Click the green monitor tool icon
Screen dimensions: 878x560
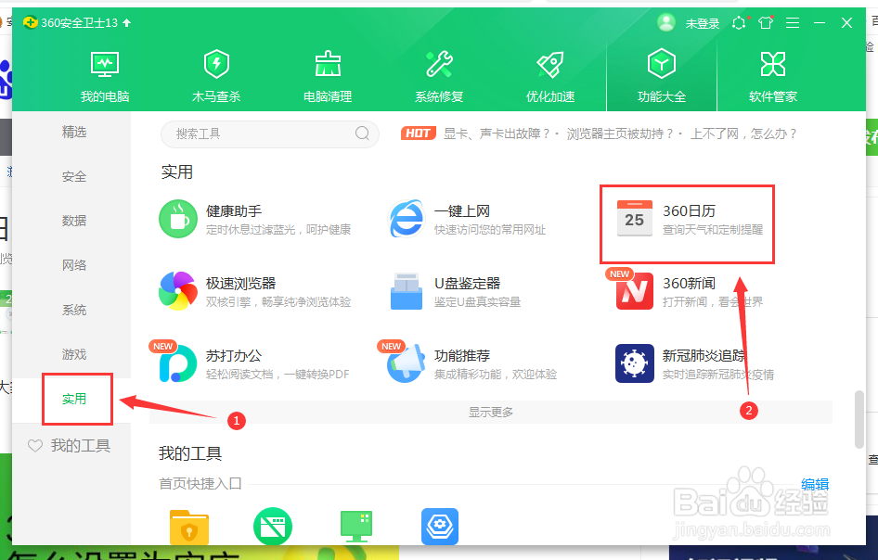pos(356,527)
